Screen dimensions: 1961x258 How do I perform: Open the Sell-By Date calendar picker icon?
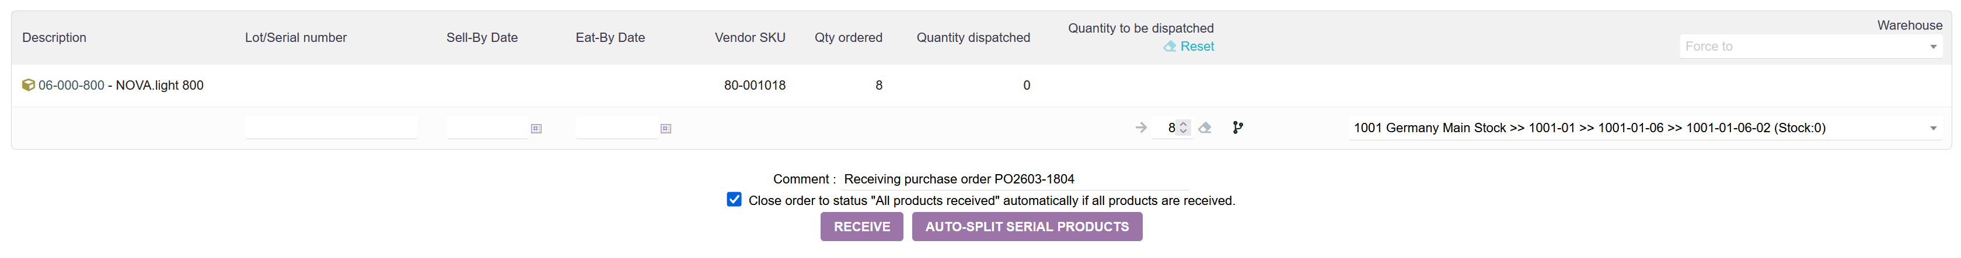[x=536, y=128]
